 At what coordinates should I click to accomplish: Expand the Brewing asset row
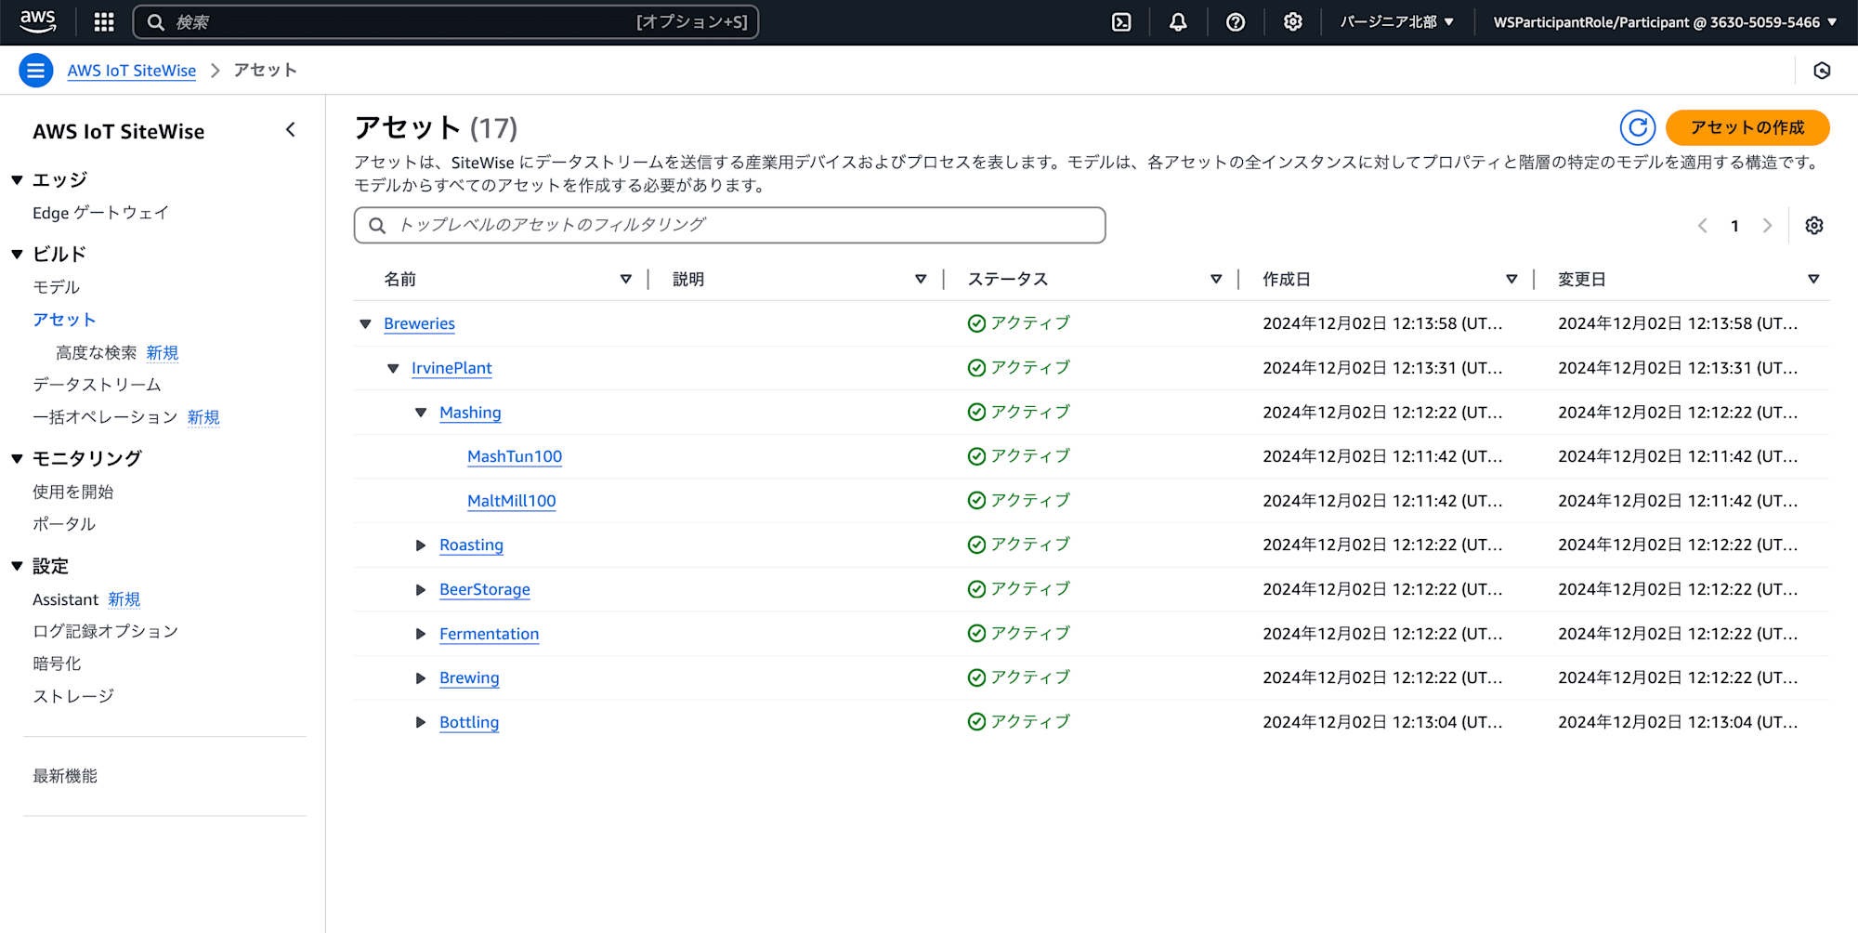(x=421, y=678)
